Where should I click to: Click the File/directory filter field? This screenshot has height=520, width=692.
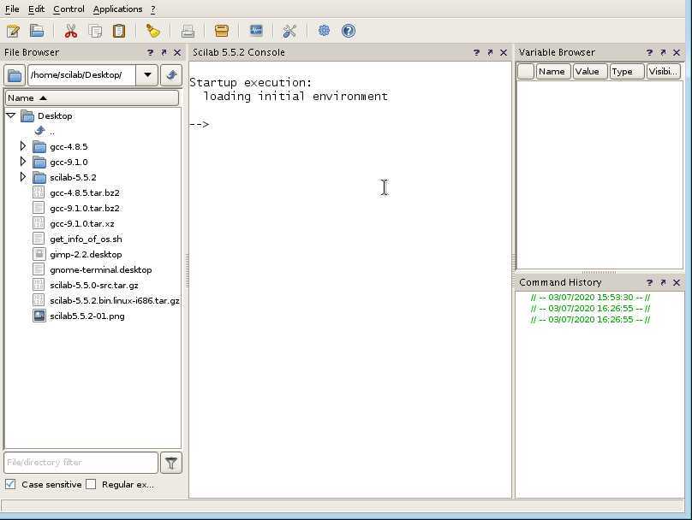[x=81, y=463]
